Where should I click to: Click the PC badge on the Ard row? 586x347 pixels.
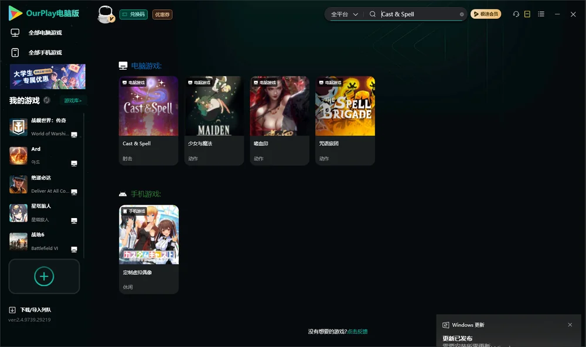pyautogui.click(x=74, y=164)
